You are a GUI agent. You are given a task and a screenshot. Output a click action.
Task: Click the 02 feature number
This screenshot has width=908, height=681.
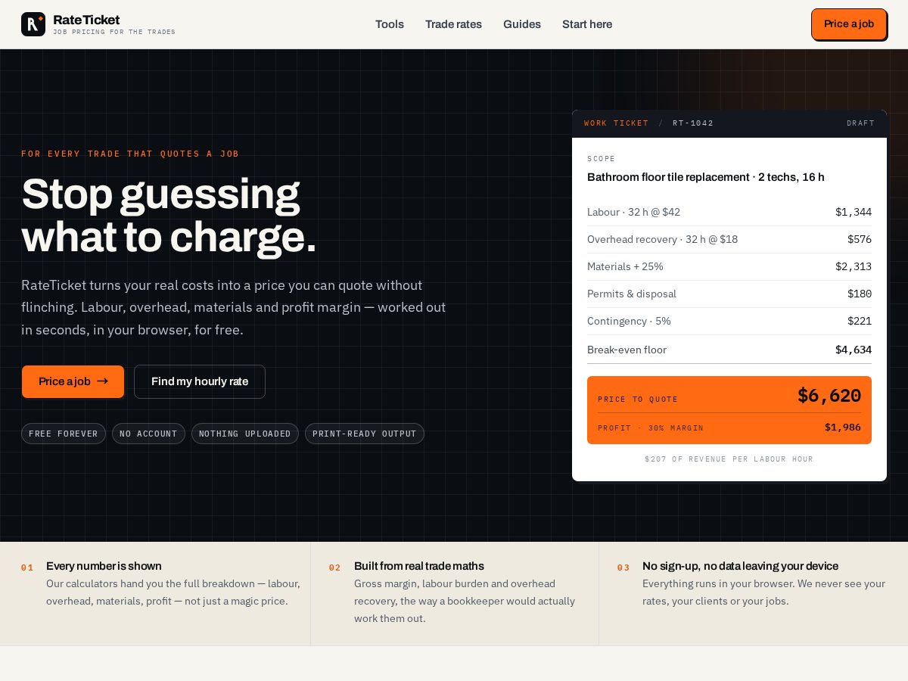[335, 567]
